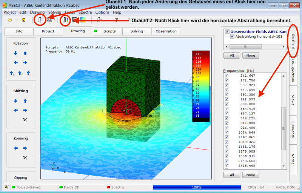Viewport: 302px width, 193px height.
Task: Switch to the Observation tab
Action: point(166,31)
